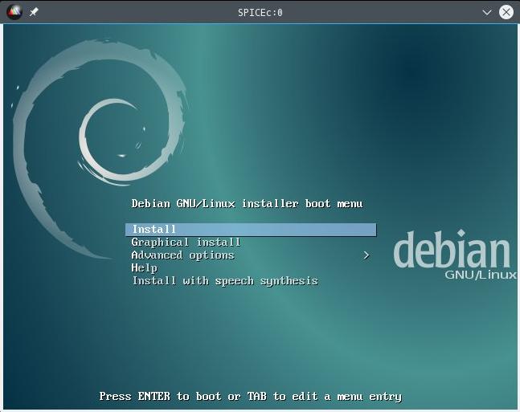Click the Press ENTER to boot hint
Viewport: 520px width, 412px height.
click(x=251, y=397)
